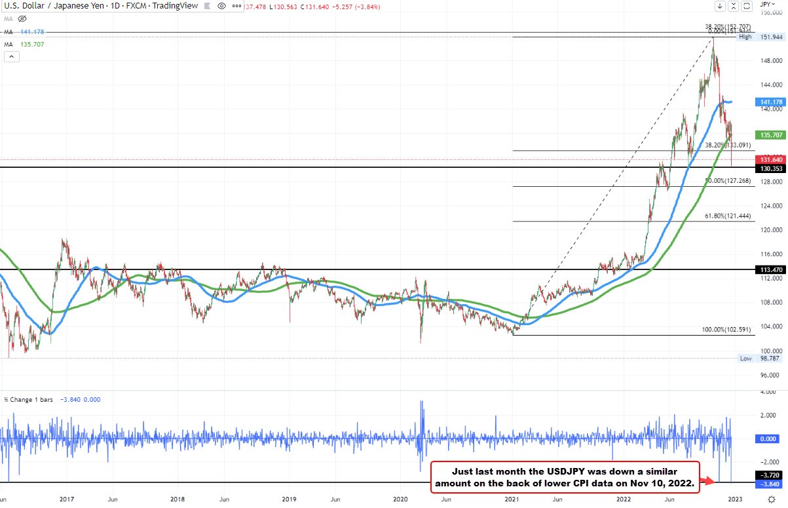Click the auto-fit data icon at top right

coord(745,5)
